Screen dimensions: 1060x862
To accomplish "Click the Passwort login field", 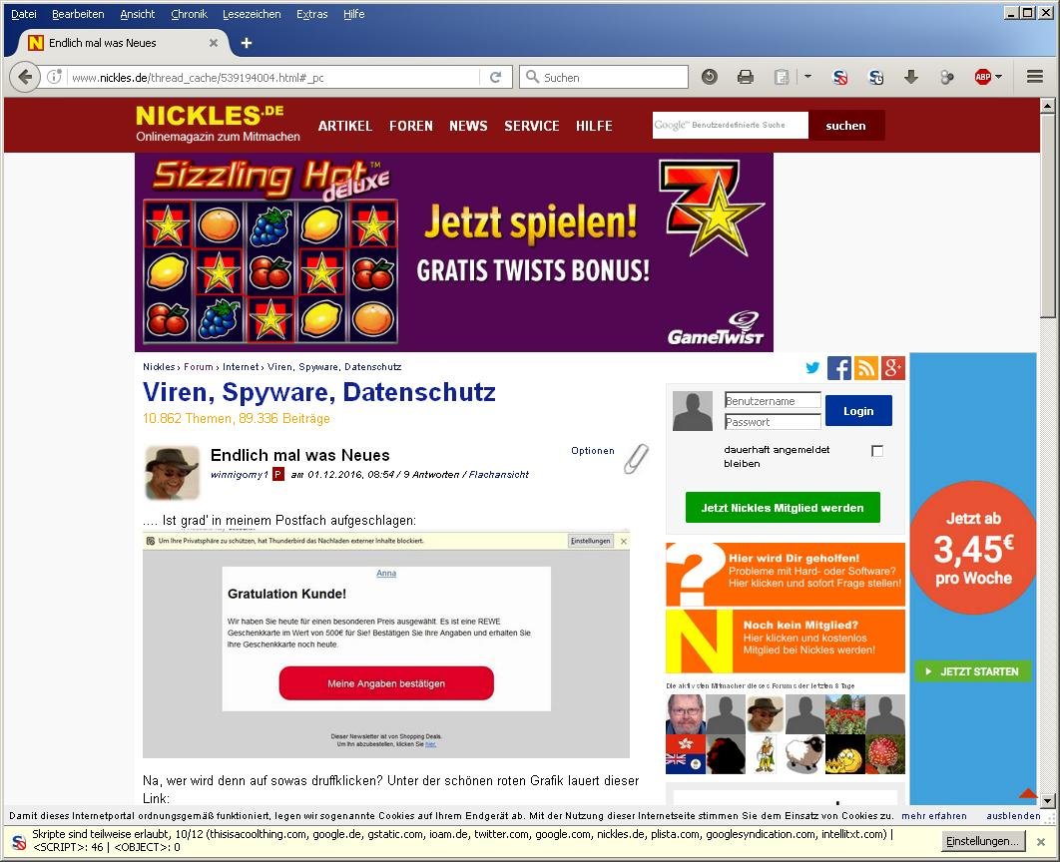I will click(773, 422).
